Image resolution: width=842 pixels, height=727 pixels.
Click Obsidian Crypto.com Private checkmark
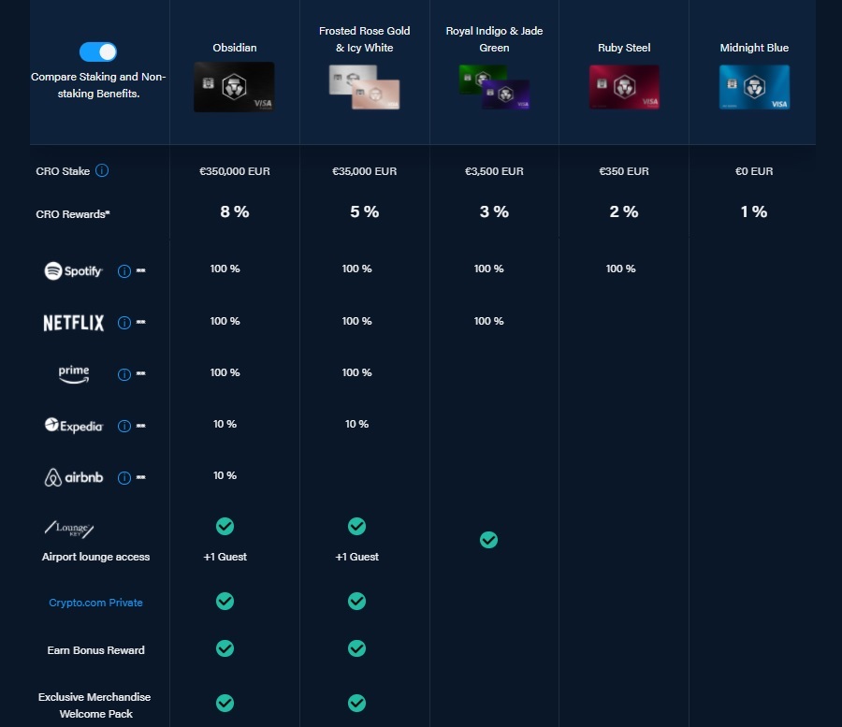[x=225, y=601]
